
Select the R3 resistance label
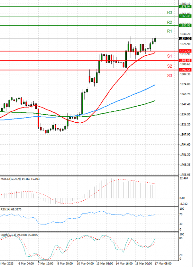point(170,13)
